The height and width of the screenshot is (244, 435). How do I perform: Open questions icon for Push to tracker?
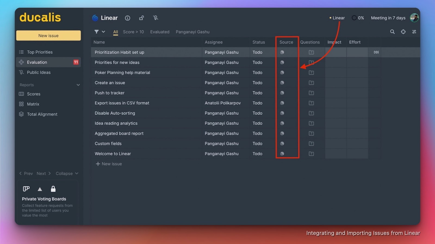(x=311, y=93)
